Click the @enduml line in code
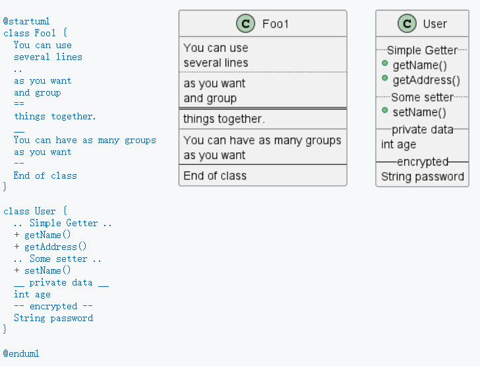 tap(21, 353)
